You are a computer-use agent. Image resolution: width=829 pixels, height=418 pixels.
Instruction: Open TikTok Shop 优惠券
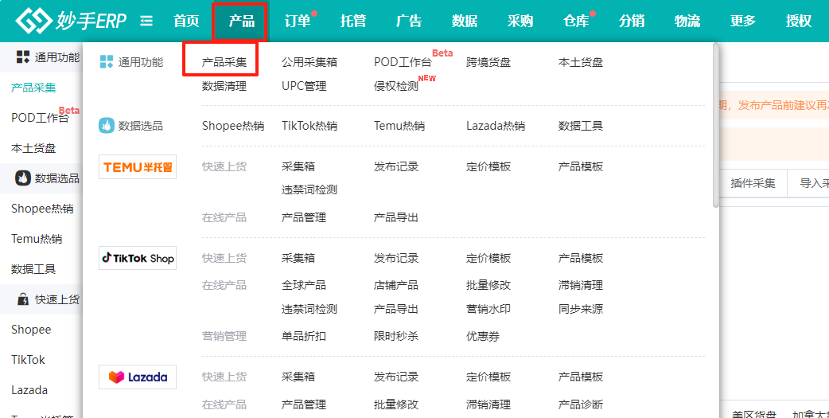coord(483,336)
